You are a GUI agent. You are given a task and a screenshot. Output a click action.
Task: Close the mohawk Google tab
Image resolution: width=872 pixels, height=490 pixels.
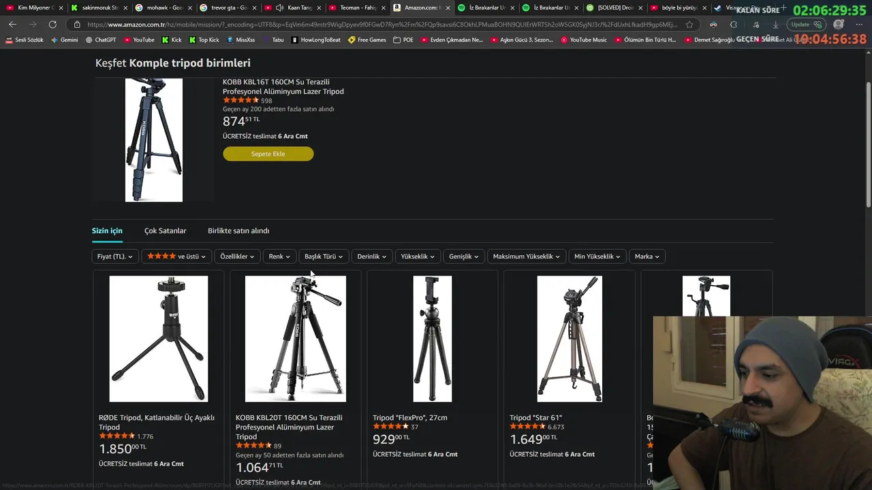click(x=189, y=8)
